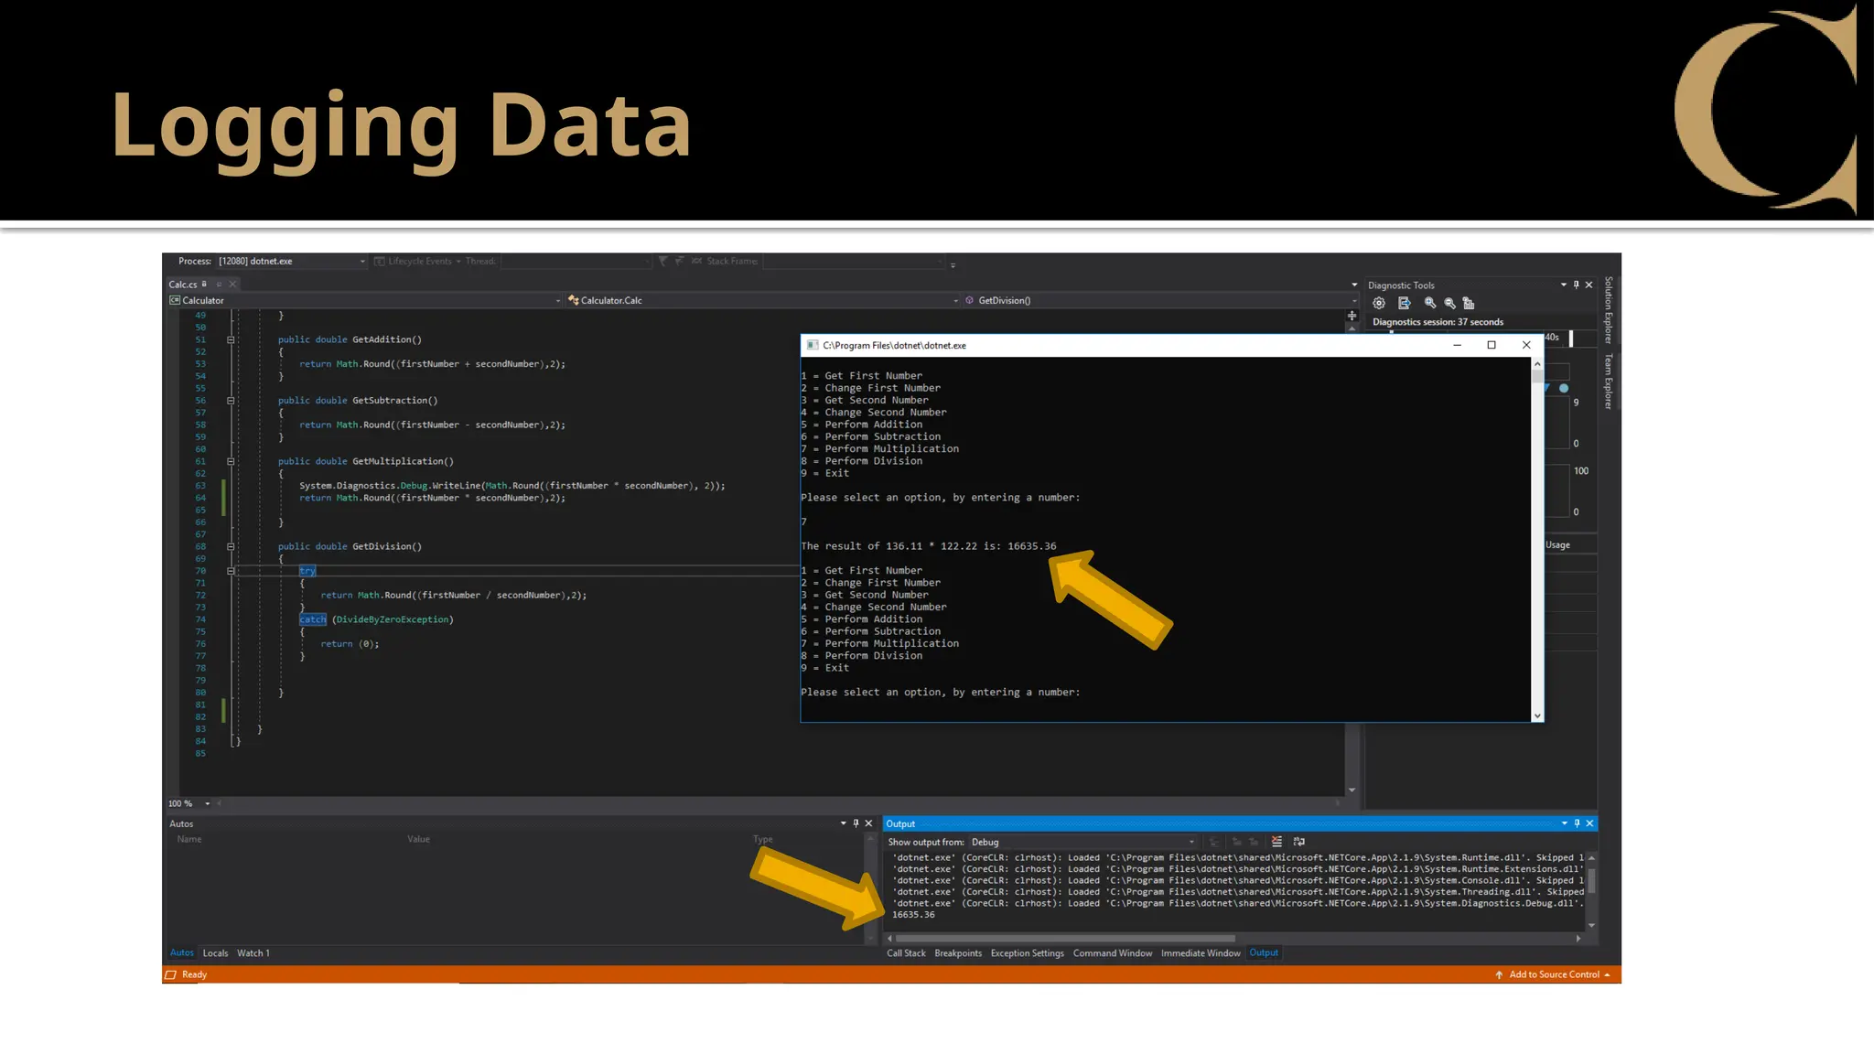
Task: Clear all output with the Clear All icon
Action: coord(1276,842)
